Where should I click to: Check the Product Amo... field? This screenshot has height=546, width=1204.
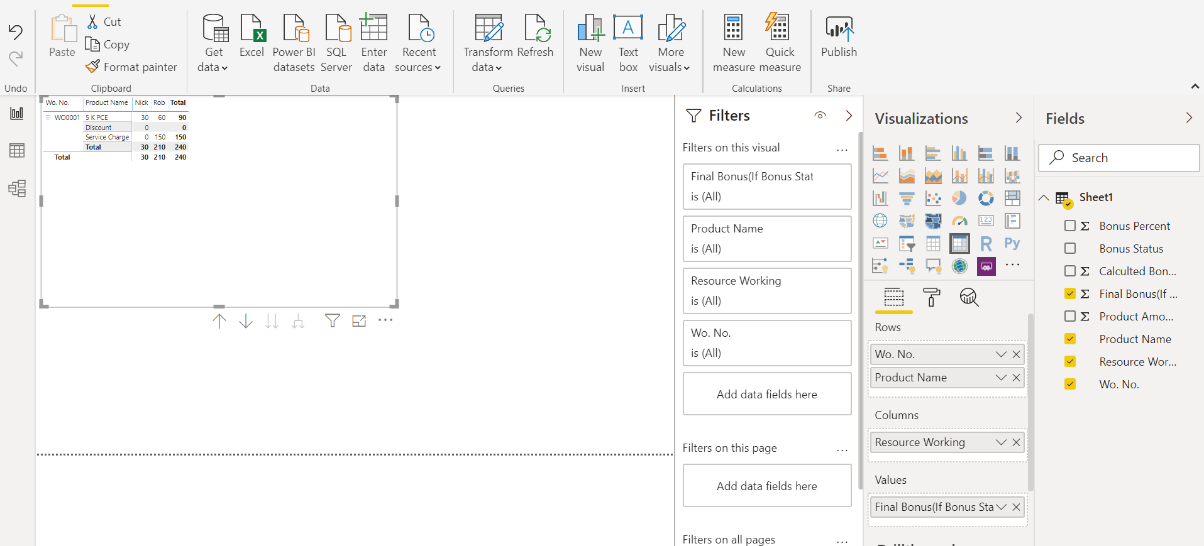click(x=1070, y=317)
